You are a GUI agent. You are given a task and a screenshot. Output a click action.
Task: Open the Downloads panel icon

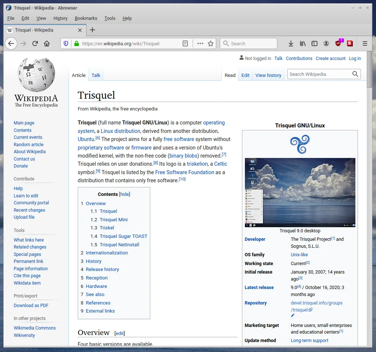[291, 43]
